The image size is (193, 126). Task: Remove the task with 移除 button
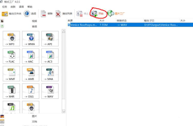point(47,14)
